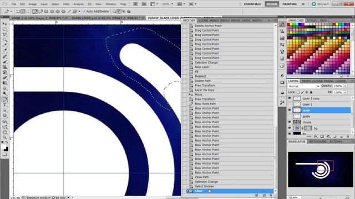Show more workspaces with double chevron

click(303, 4)
